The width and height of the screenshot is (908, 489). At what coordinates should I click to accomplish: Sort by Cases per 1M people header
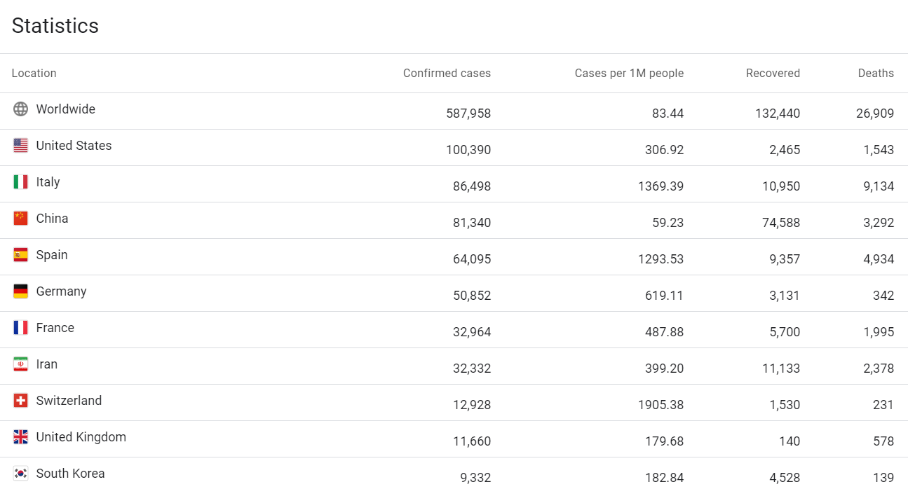(x=629, y=74)
